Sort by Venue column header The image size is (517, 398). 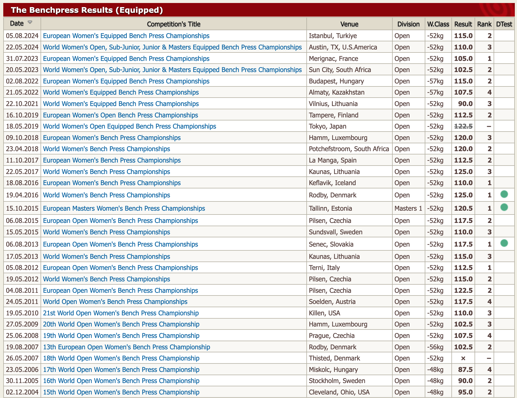349,24
